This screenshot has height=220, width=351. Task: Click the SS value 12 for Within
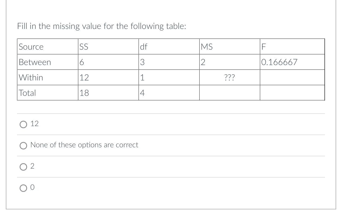click(83, 77)
